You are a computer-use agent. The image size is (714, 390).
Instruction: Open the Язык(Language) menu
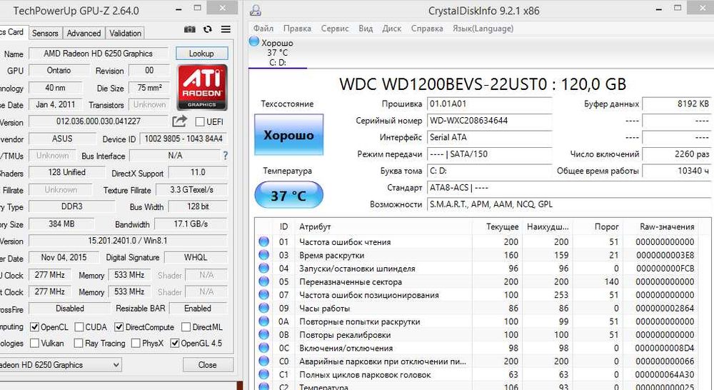coord(483,29)
